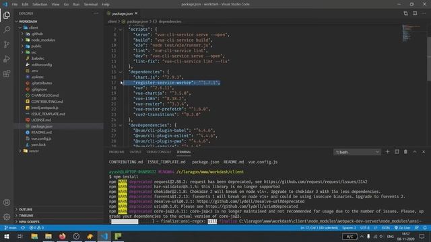This screenshot has width=431, height=242.
Task: Fold the dependencies block at line 15
Action: (x=121, y=72)
